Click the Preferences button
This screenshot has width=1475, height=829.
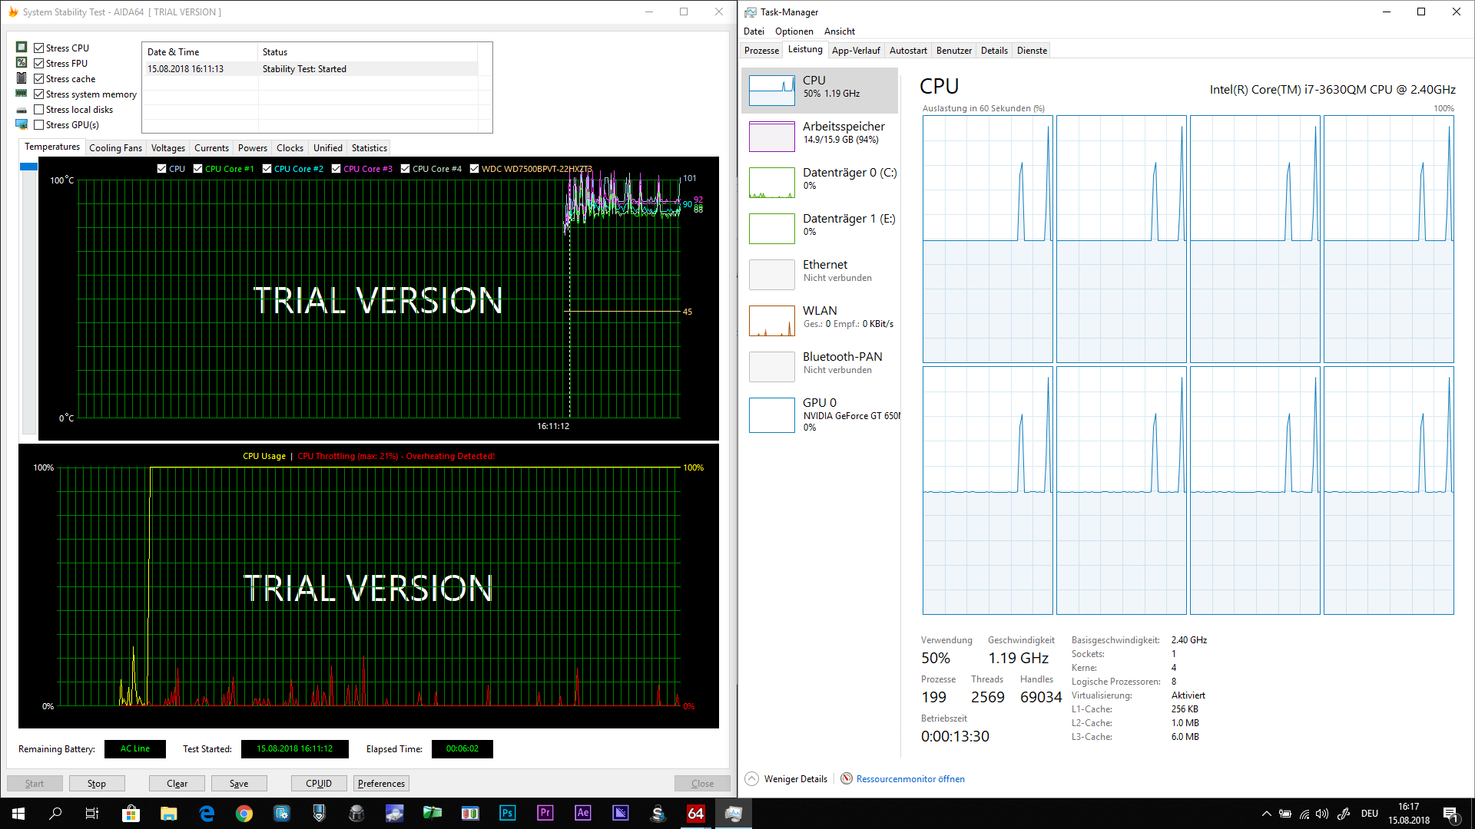coord(381,784)
